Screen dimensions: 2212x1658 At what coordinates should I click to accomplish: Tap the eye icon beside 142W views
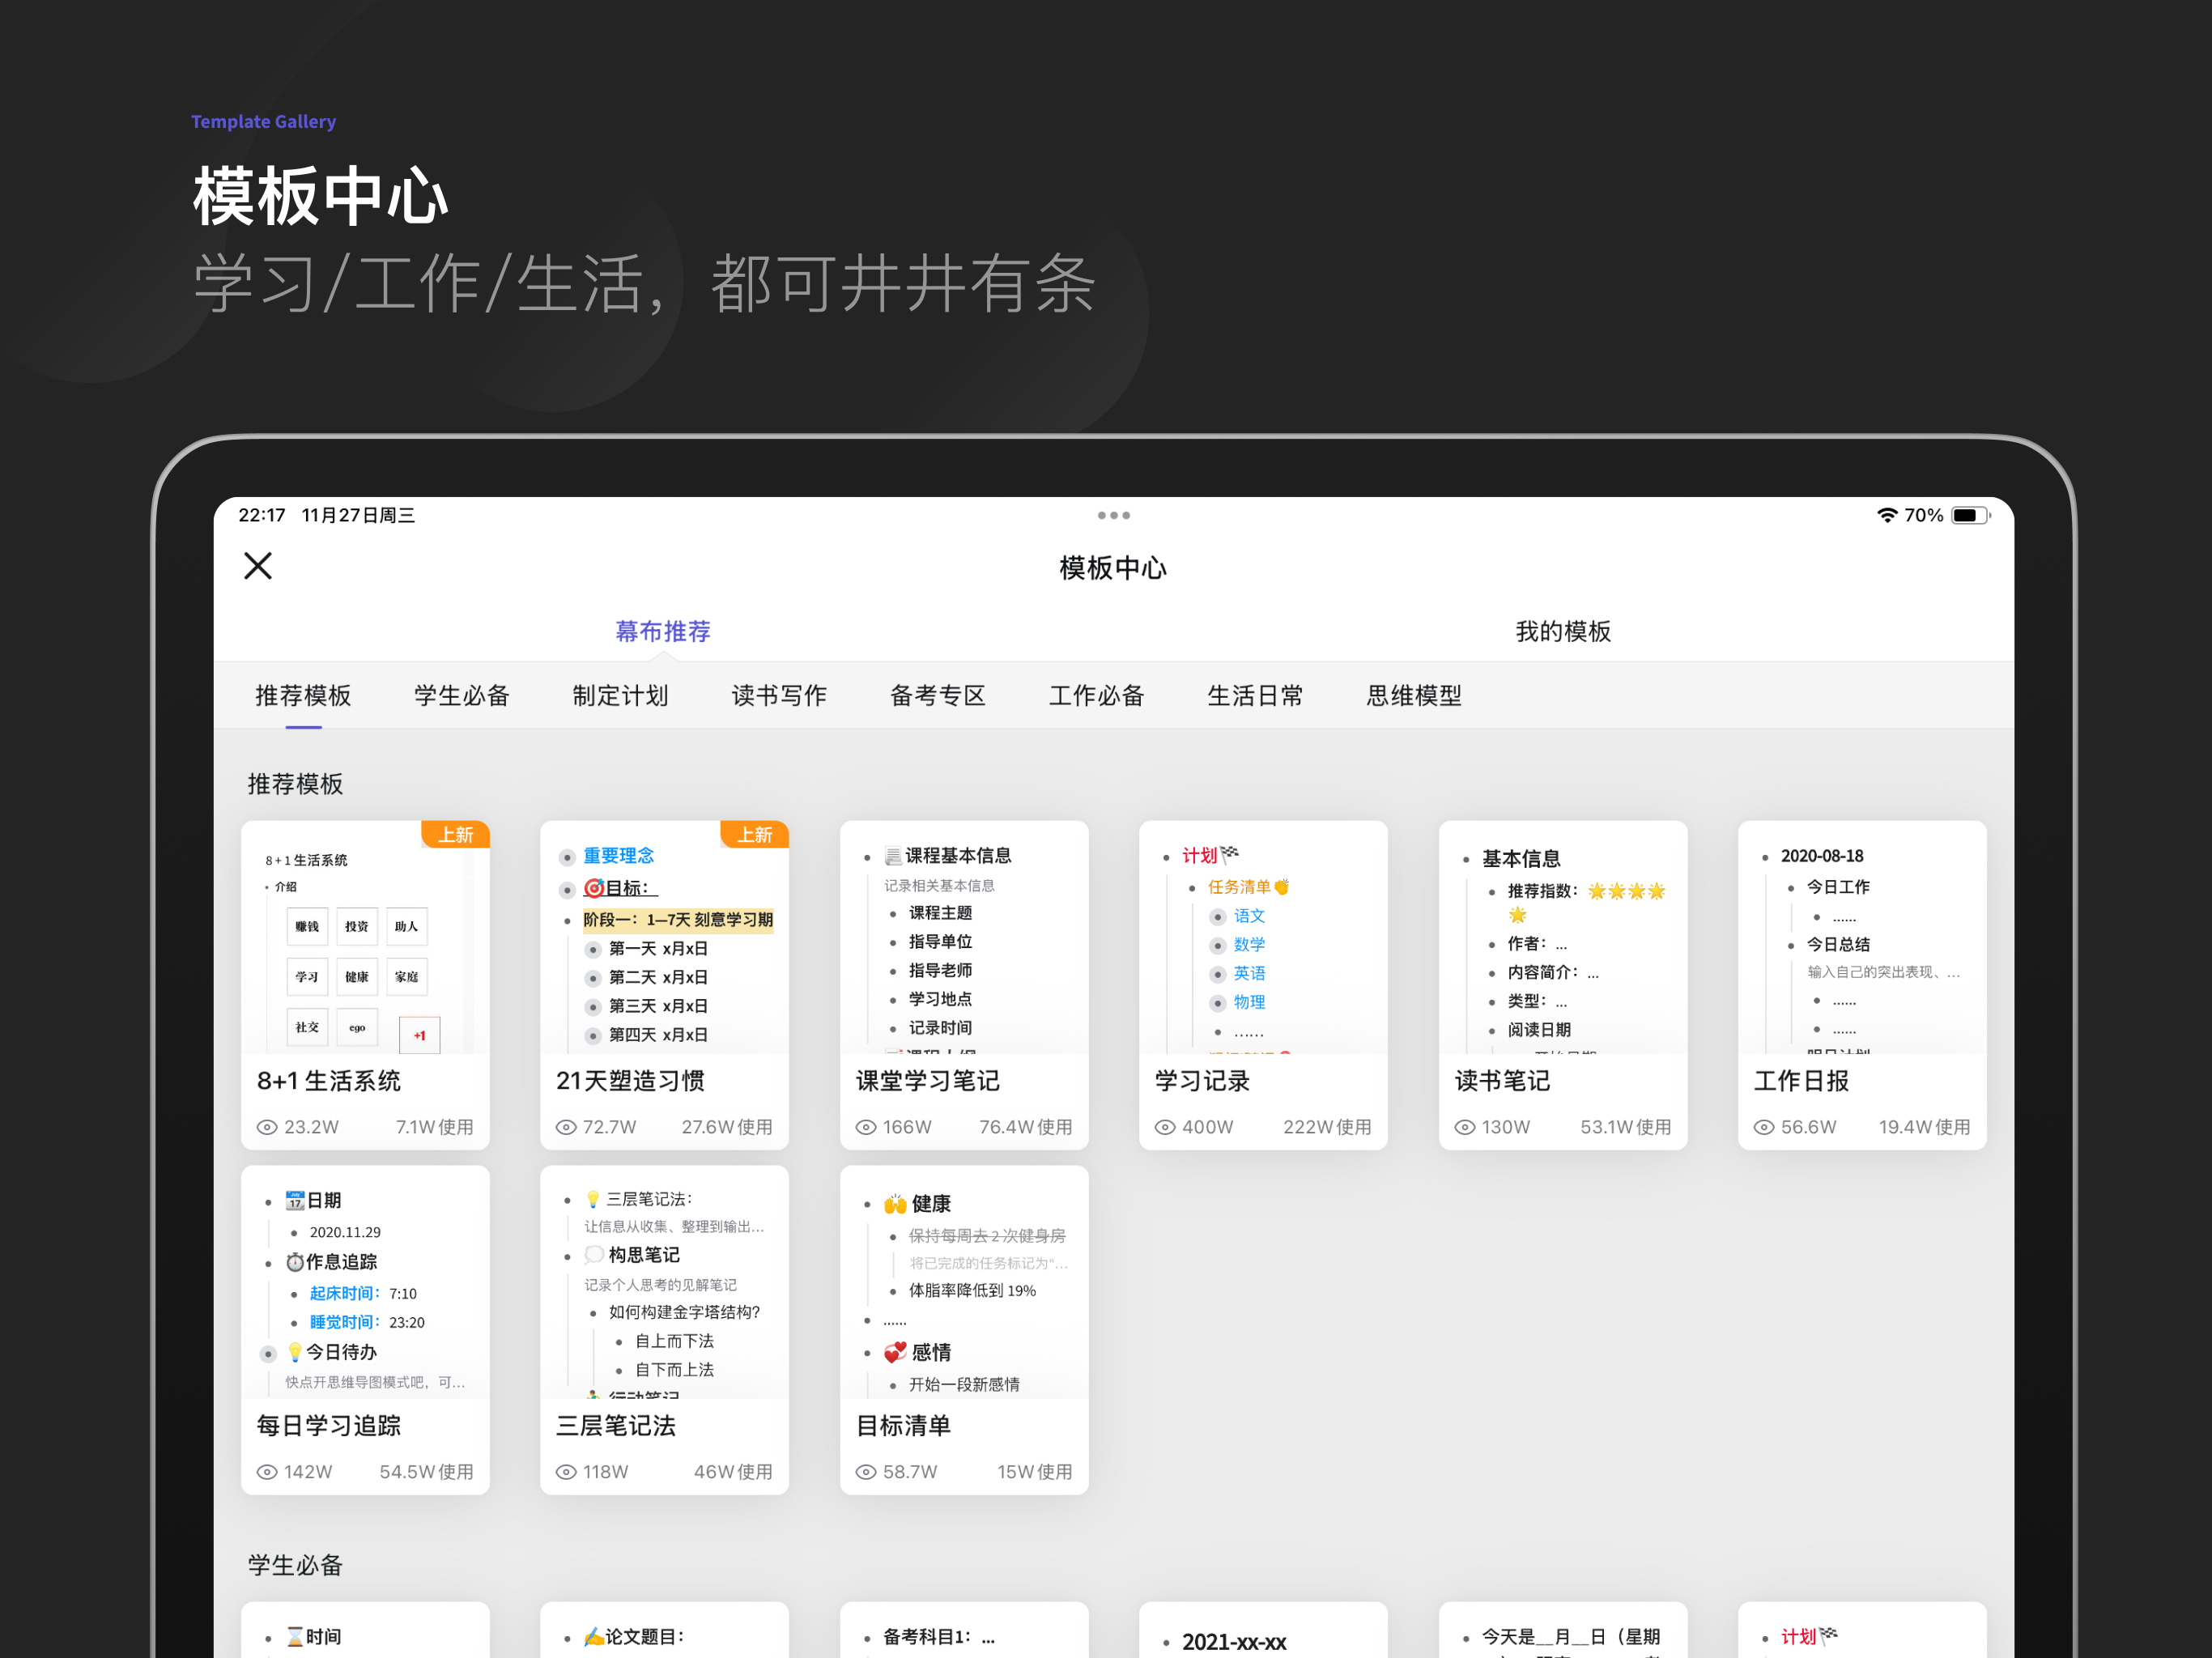pos(267,1472)
